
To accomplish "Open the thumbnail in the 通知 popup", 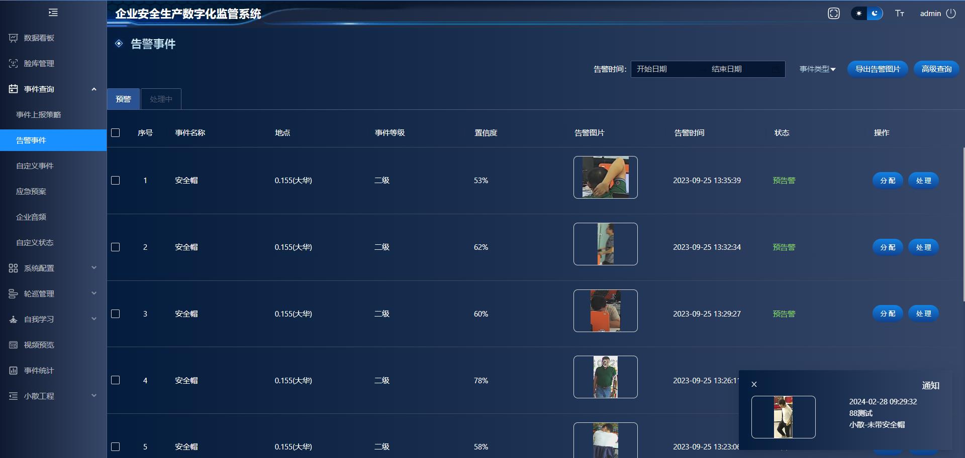I will click(x=784, y=417).
